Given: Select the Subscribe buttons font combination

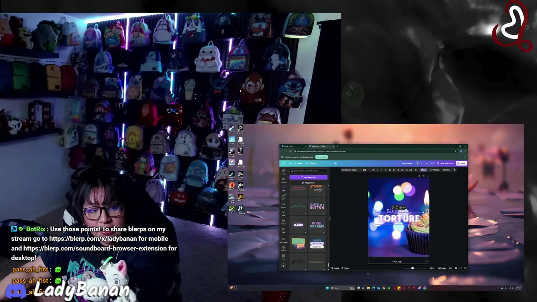Looking at the screenshot, I should point(317,243).
